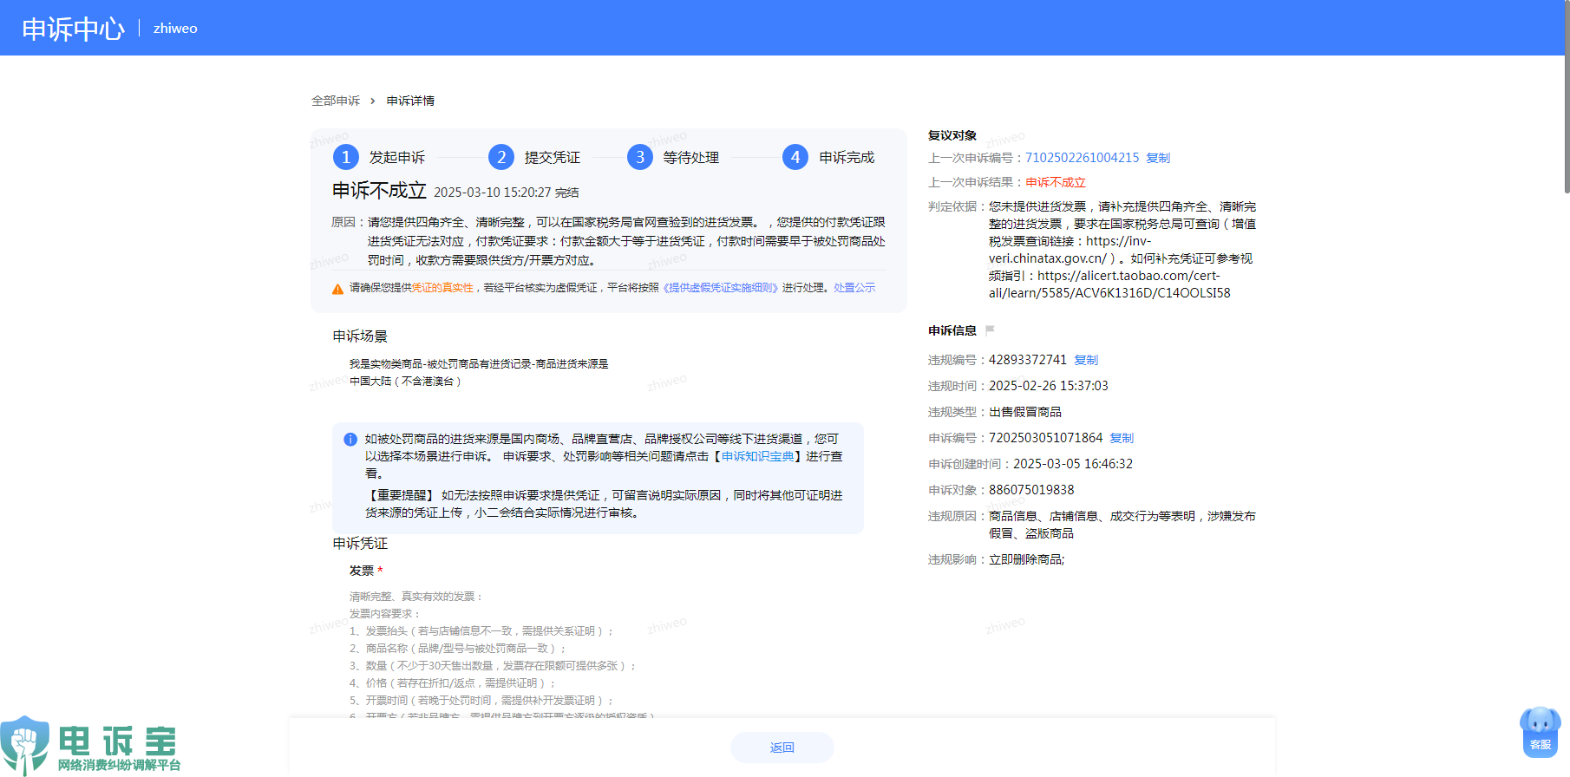Click the 返回 button
The image size is (1570, 777).
point(782,748)
